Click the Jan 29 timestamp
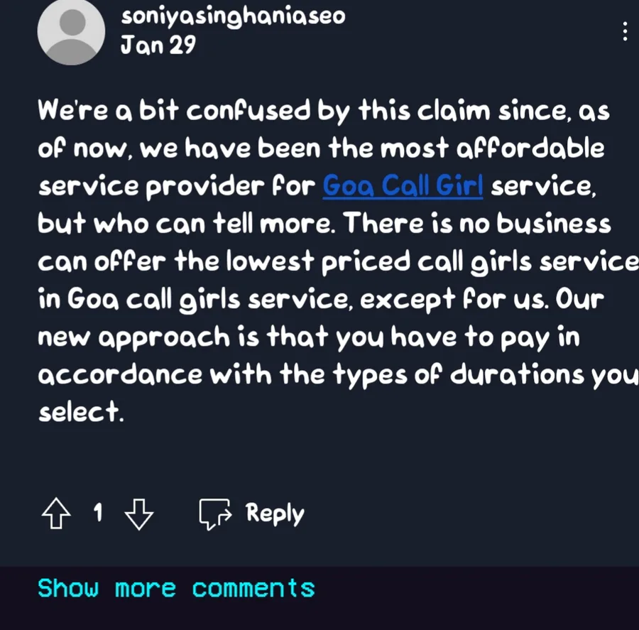The height and width of the screenshot is (630, 639). (158, 45)
